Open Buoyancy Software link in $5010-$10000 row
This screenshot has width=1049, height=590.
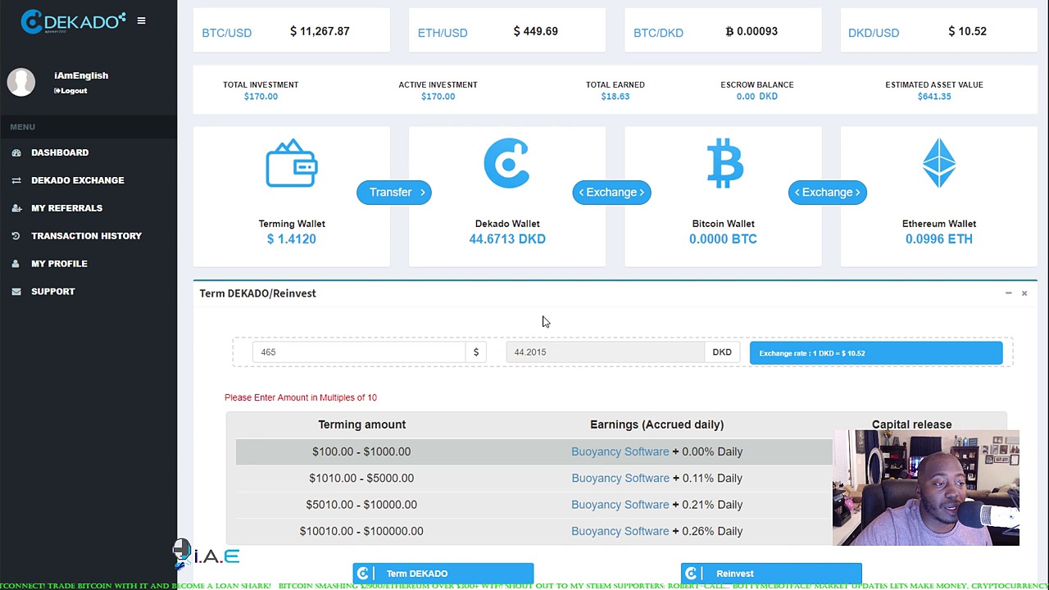pos(620,505)
